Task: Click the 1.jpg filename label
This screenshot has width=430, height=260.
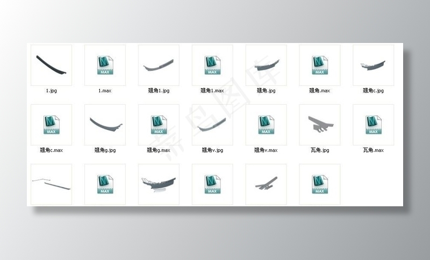Action: (x=51, y=91)
